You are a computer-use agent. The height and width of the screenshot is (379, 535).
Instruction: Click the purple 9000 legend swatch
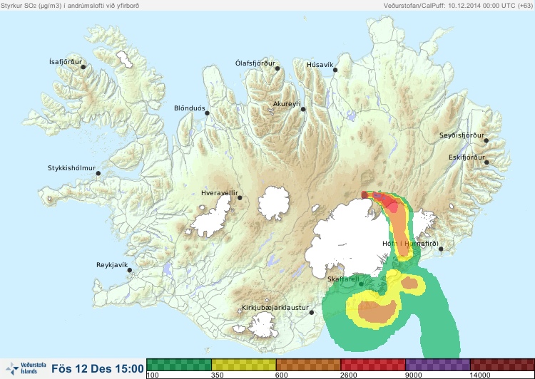[438, 365]
